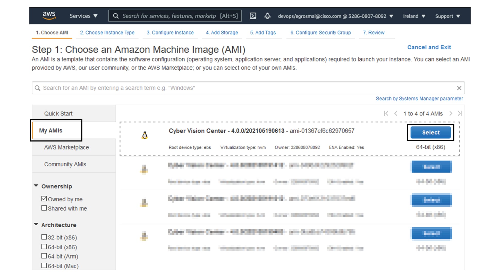
Task: Check 32-bit (x86) architecture
Action: (44, 237)
